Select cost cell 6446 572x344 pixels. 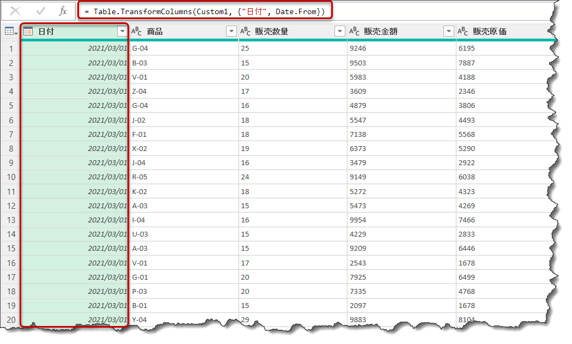click(x=503, y=249)
